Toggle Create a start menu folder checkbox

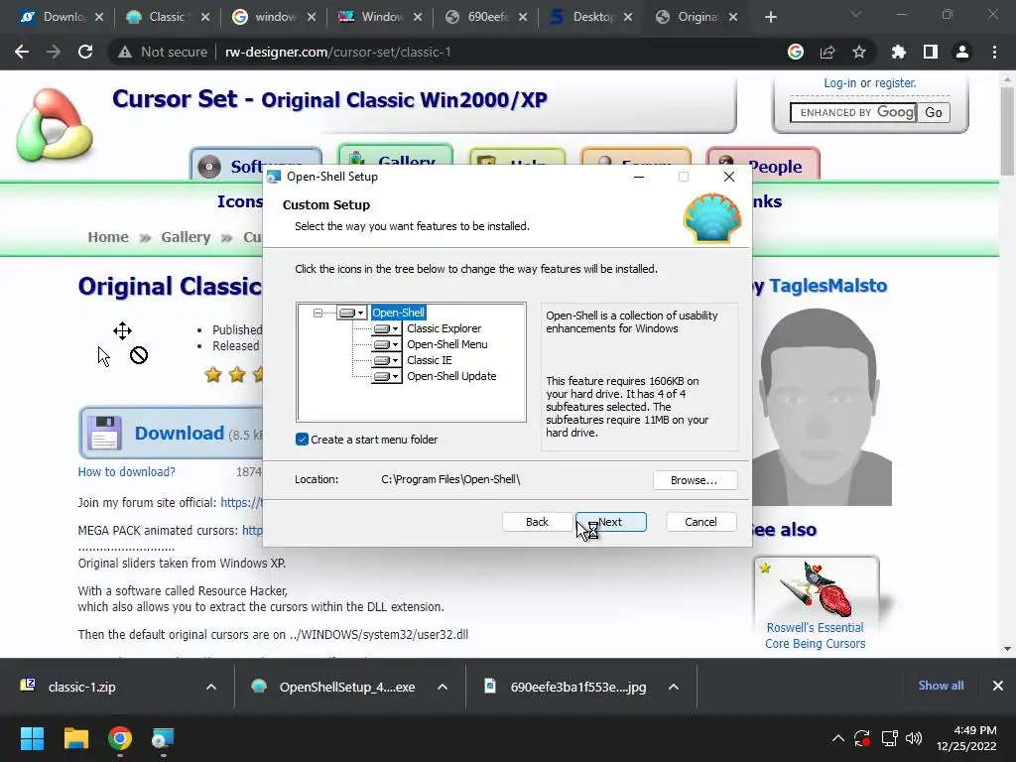click(302, 440)
